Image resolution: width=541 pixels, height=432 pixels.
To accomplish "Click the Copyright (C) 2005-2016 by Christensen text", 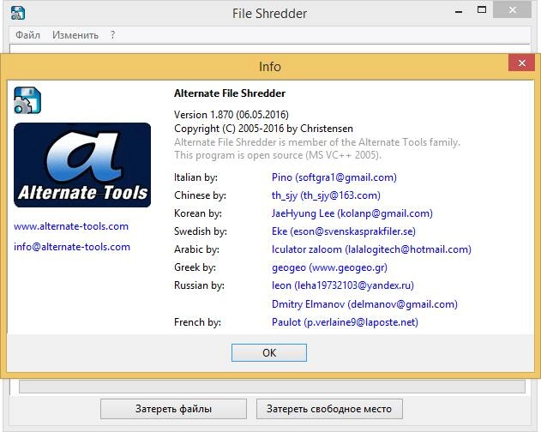I will tap(263, 129).
